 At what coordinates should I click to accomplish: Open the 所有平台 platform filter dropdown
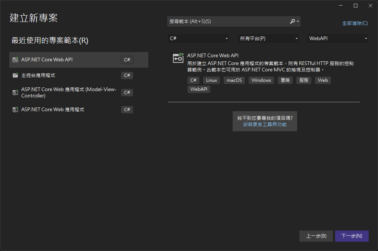268,38
